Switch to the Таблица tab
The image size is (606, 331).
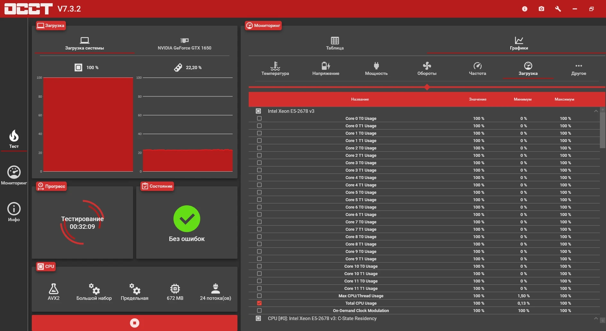335,44
